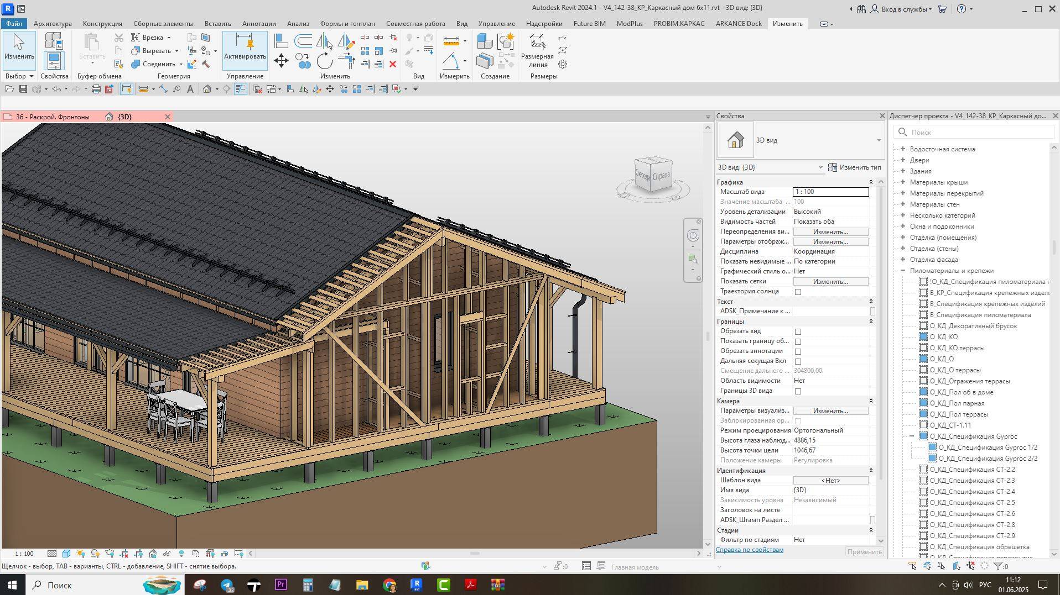Check the 'Границы 3D вида' checkbox
Viewport: 1060px width, 595px height.
[798, 391]
